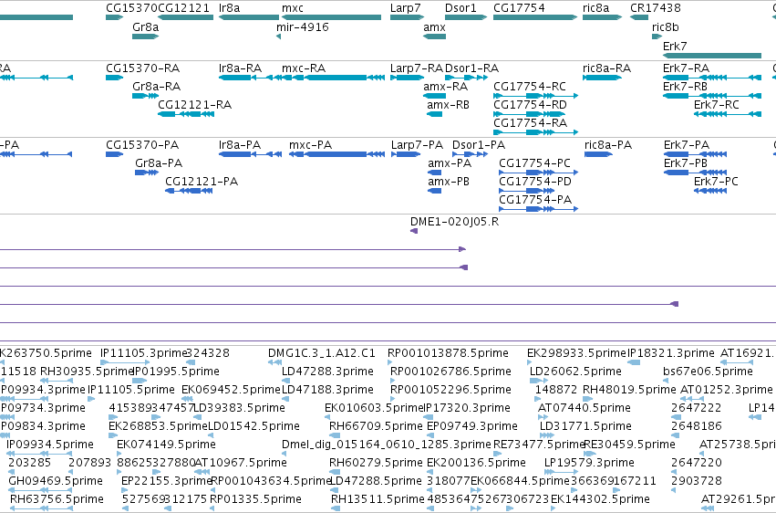776x513 pixels.
Task: Click the Dsor1-RA transcript label
Action: click(x=471, y=68)
